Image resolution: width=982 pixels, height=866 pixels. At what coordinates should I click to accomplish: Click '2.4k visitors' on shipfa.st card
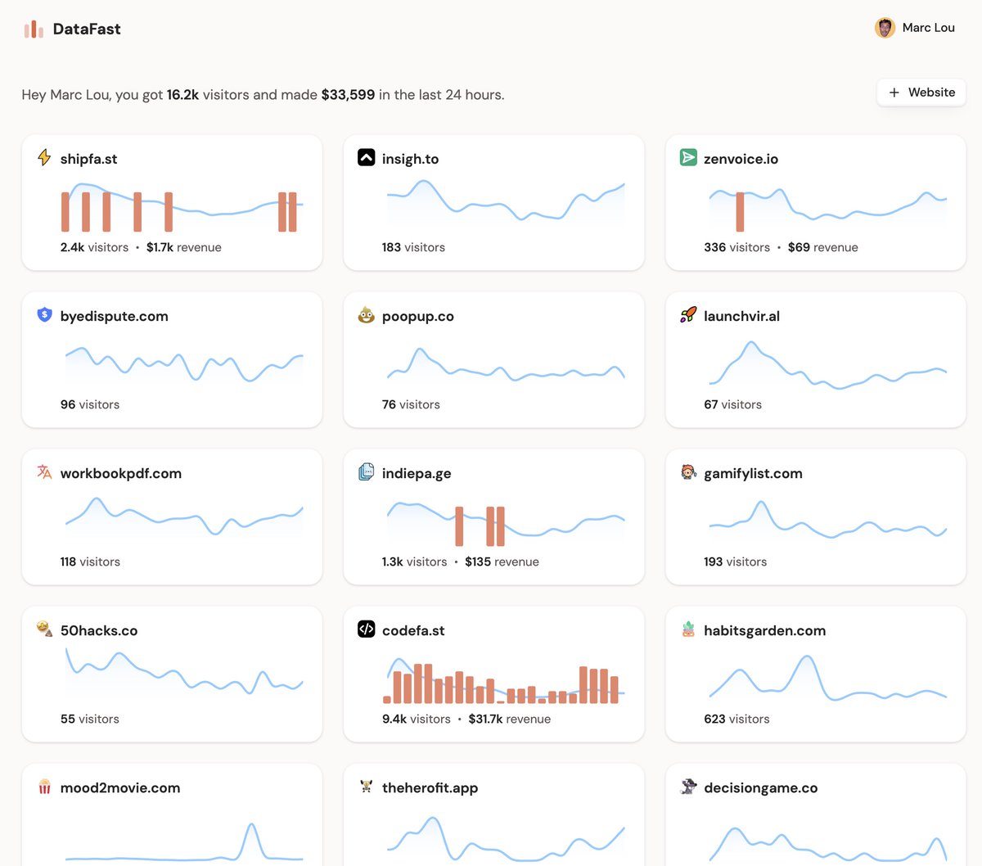point(94,247)
